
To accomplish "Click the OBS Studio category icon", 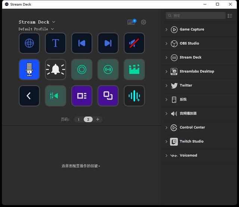I will coord(174,44).
